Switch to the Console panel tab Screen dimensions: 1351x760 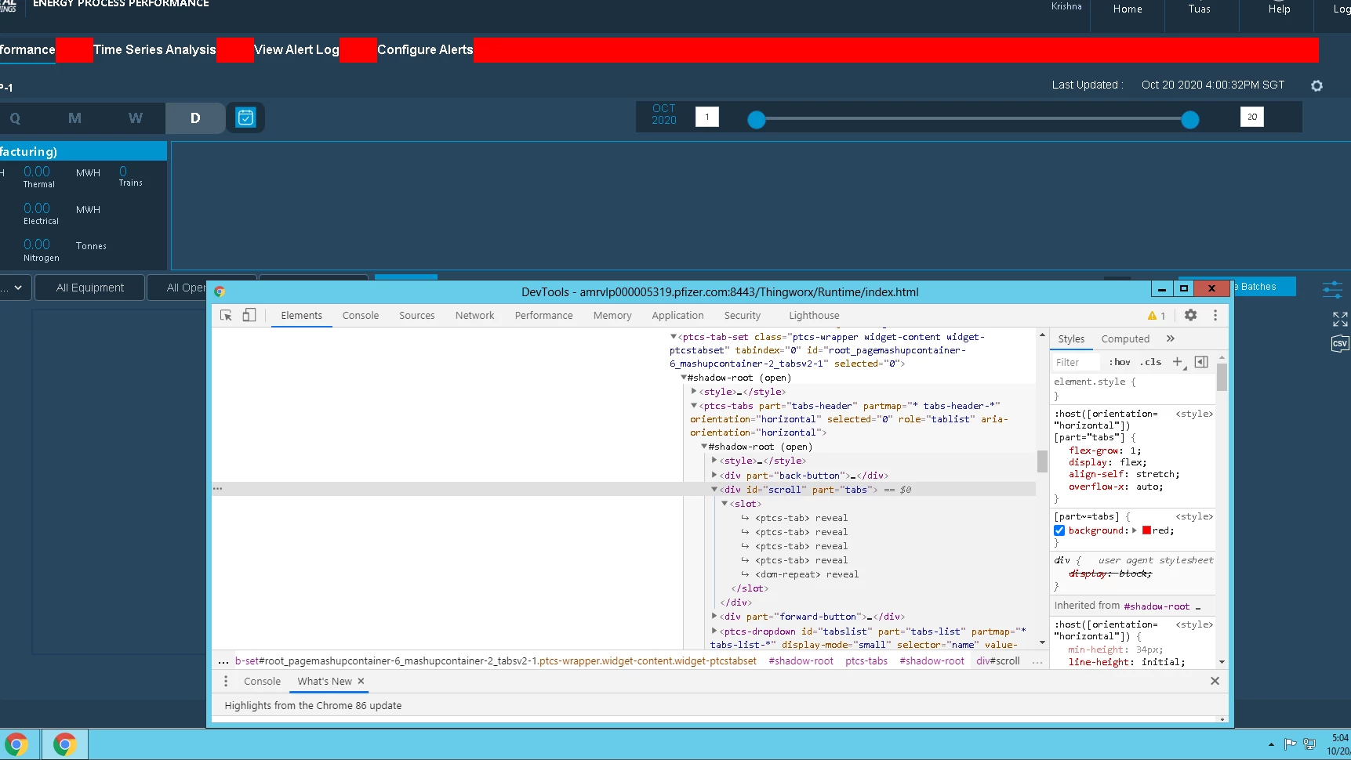click(361, 315)
